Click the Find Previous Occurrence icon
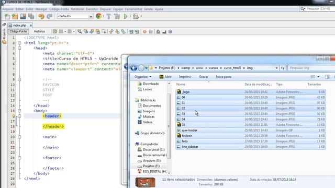Image resolution: width=335 pixels, height=188 pixels. 86,31
